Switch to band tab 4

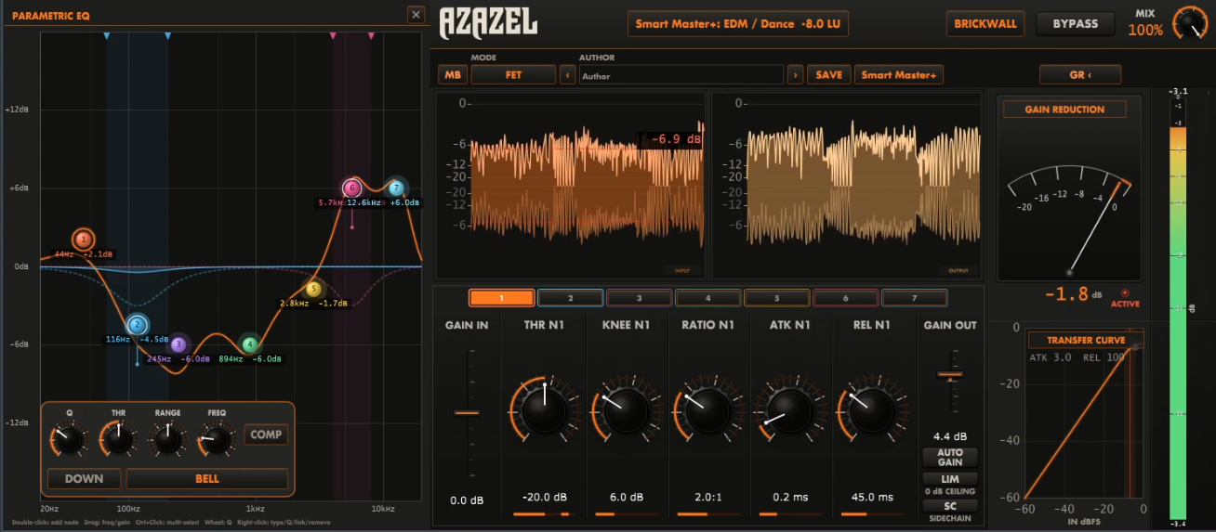[x=708, y=298]
